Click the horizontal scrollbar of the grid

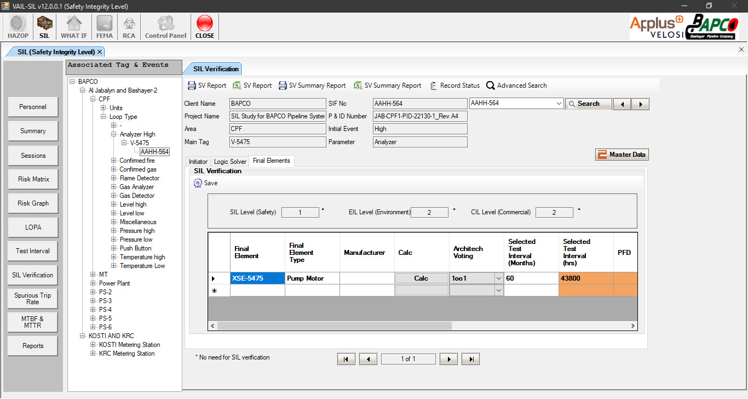[x=334, y=326]
